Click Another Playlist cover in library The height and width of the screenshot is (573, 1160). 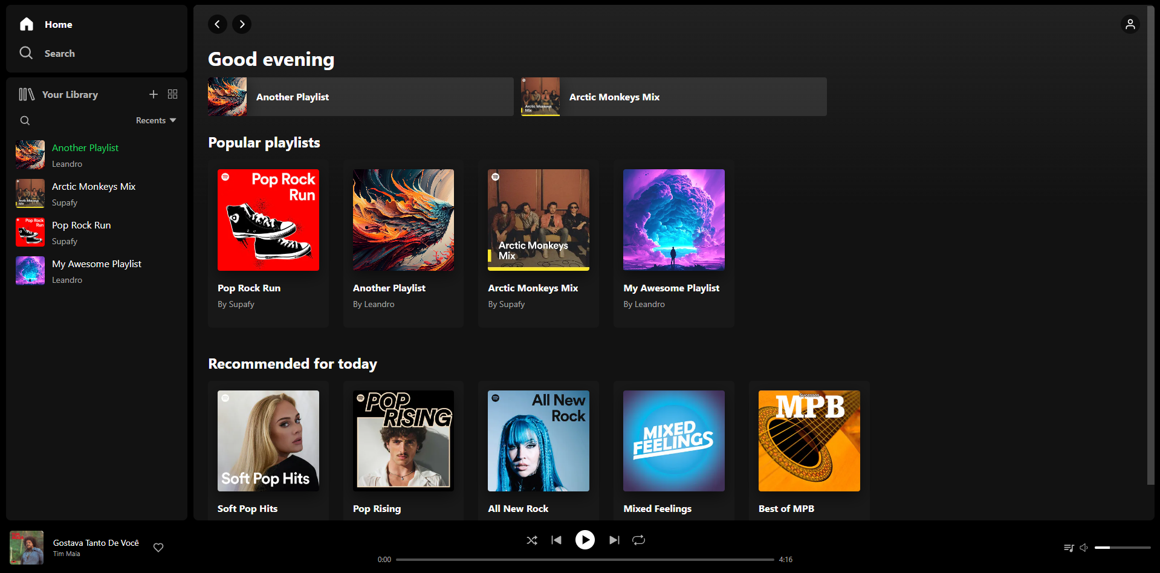[30, 155]
